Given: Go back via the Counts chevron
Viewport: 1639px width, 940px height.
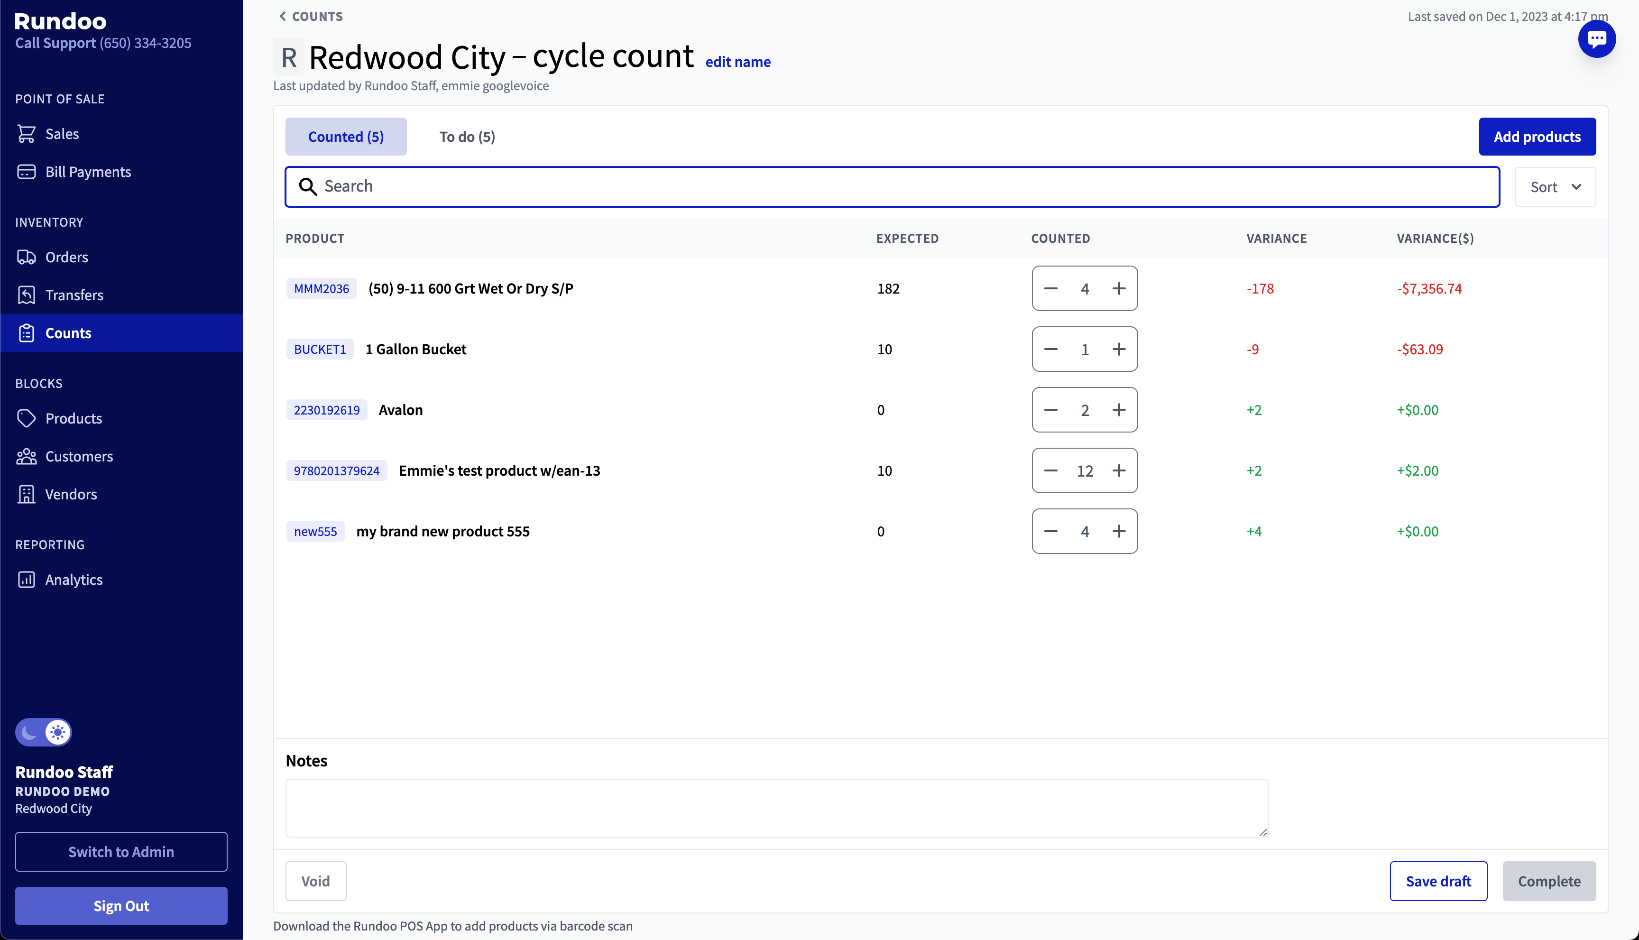Looking at the screenshot, I should click(x=284, y=16).
